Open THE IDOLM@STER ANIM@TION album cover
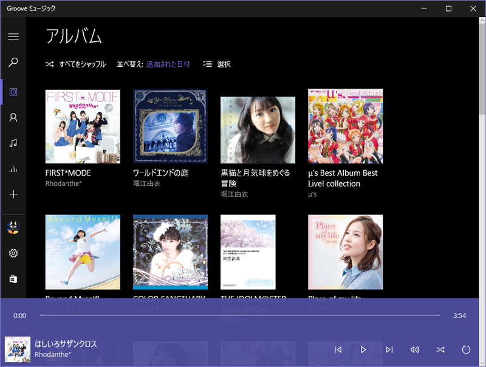486x367 pixels. coord(248,252)
